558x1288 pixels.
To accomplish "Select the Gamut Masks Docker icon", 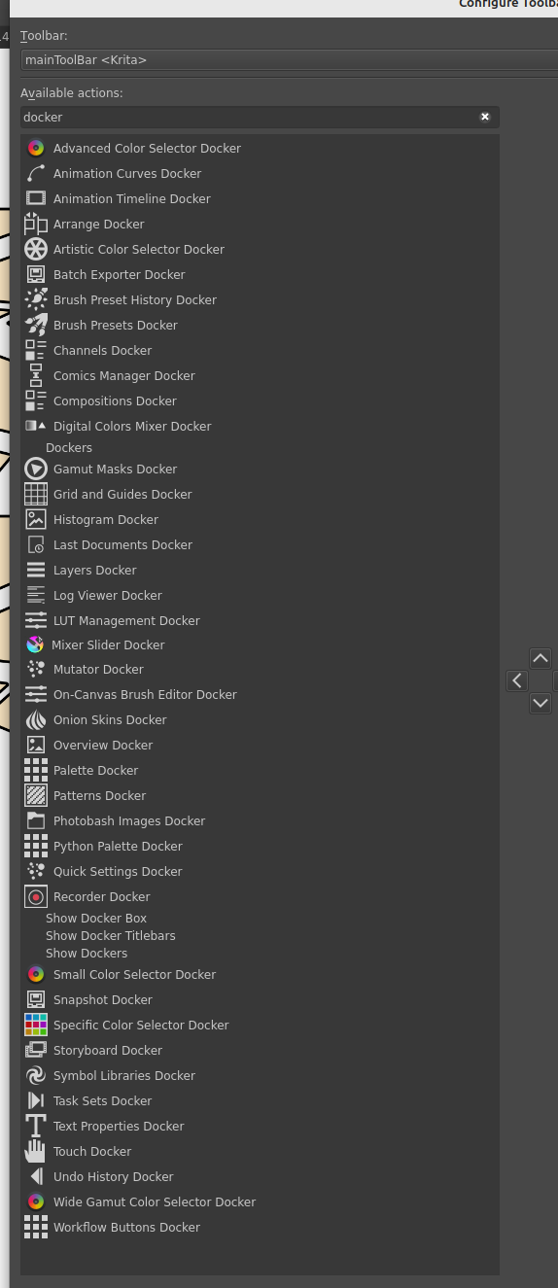I will pos(36,470).
